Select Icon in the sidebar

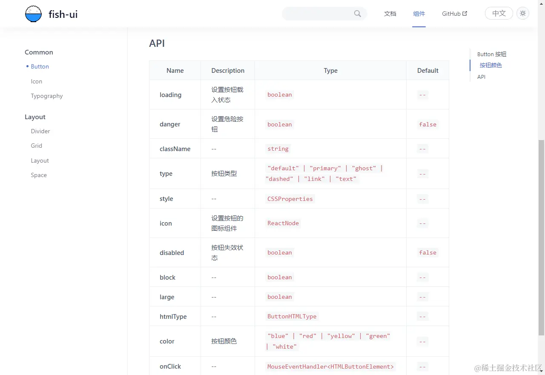[x=37, y=81]
